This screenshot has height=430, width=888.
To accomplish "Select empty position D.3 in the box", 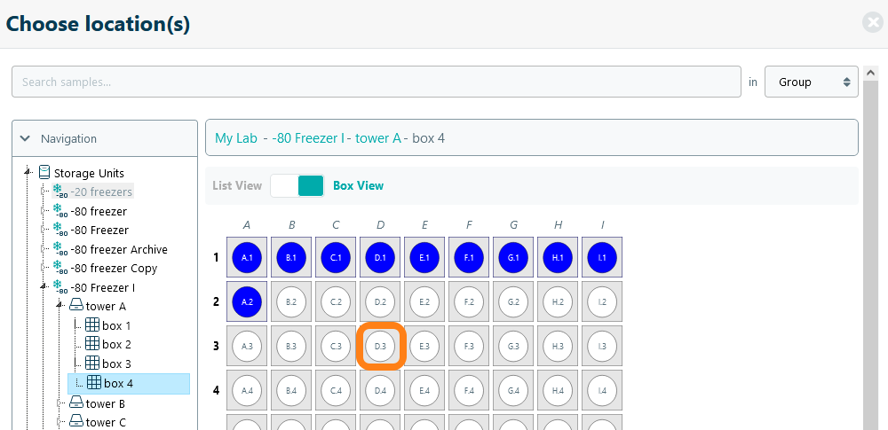I will [380, 346].
